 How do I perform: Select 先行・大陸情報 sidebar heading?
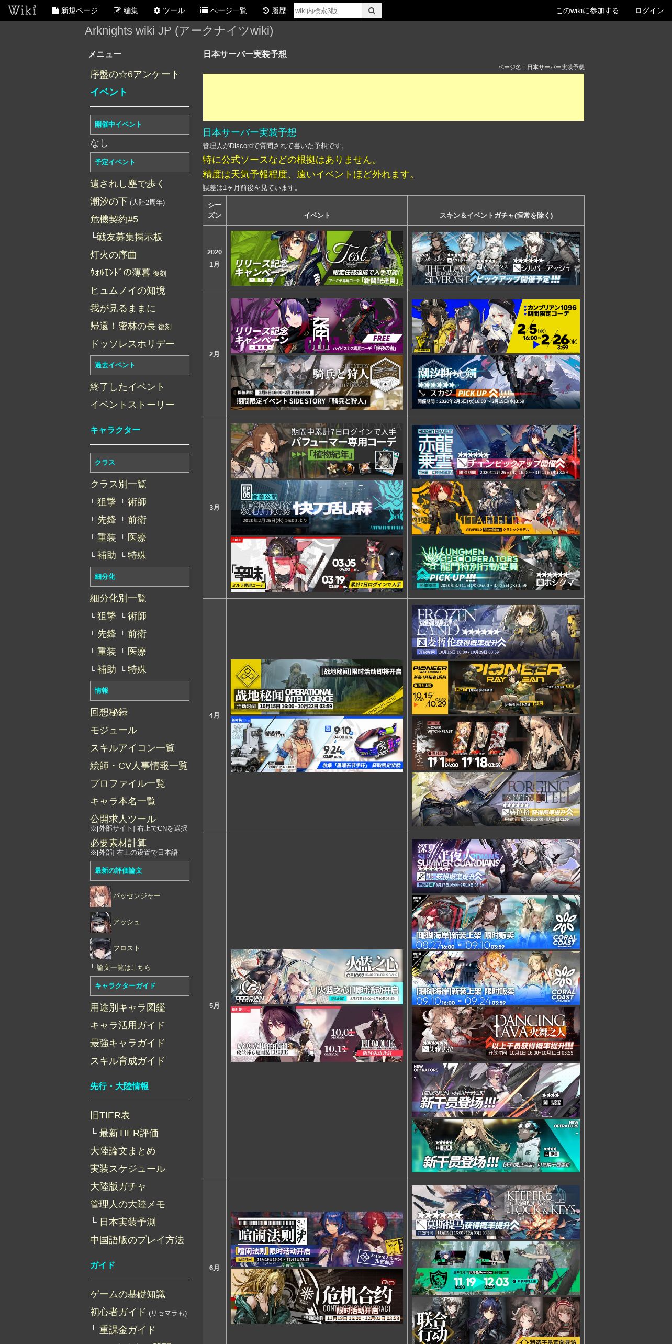(x=119, y=1086)
